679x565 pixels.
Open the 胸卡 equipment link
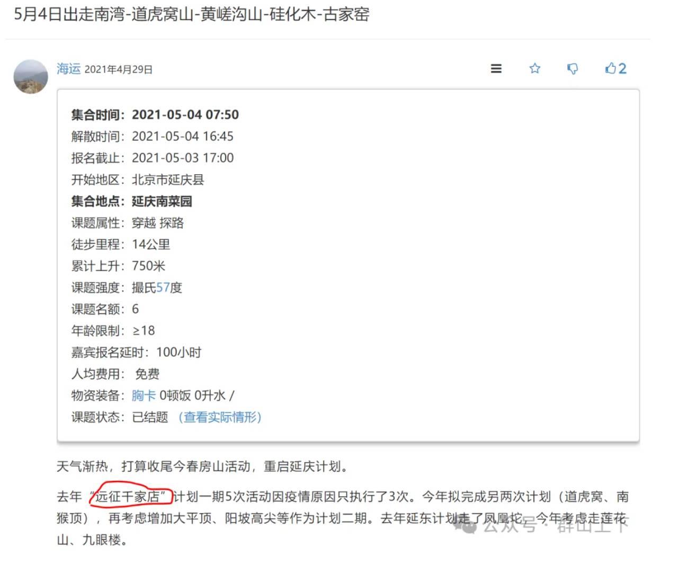click(x=144, y=396)
